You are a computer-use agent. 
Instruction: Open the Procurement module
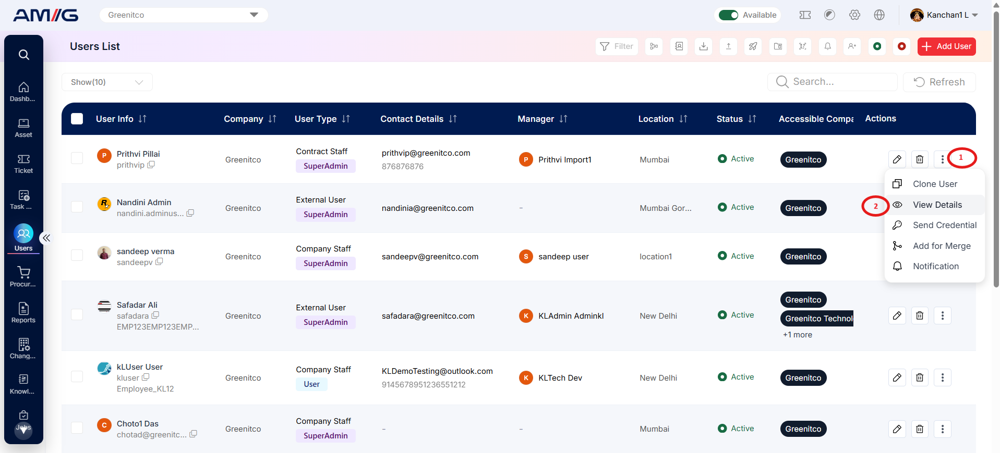point(23,277)
